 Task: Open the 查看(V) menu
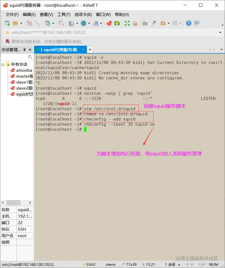46,15
